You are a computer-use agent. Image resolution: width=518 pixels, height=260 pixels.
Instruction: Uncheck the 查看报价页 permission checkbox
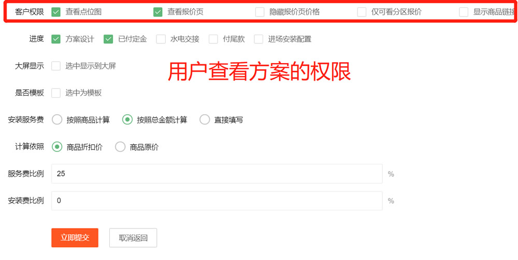tap(158, 12)
